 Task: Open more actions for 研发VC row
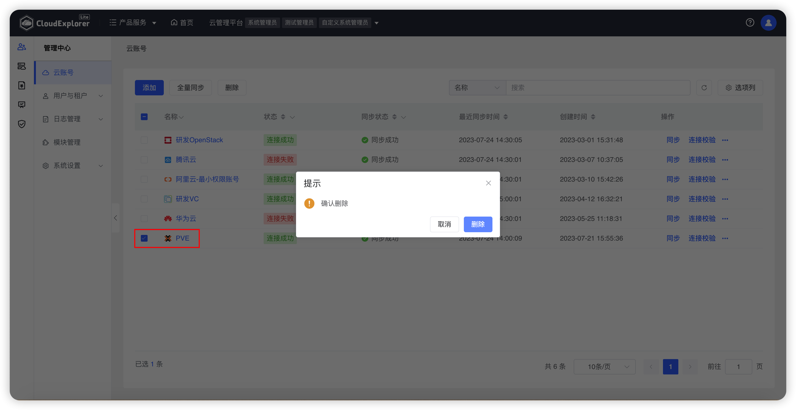point(725,199)
